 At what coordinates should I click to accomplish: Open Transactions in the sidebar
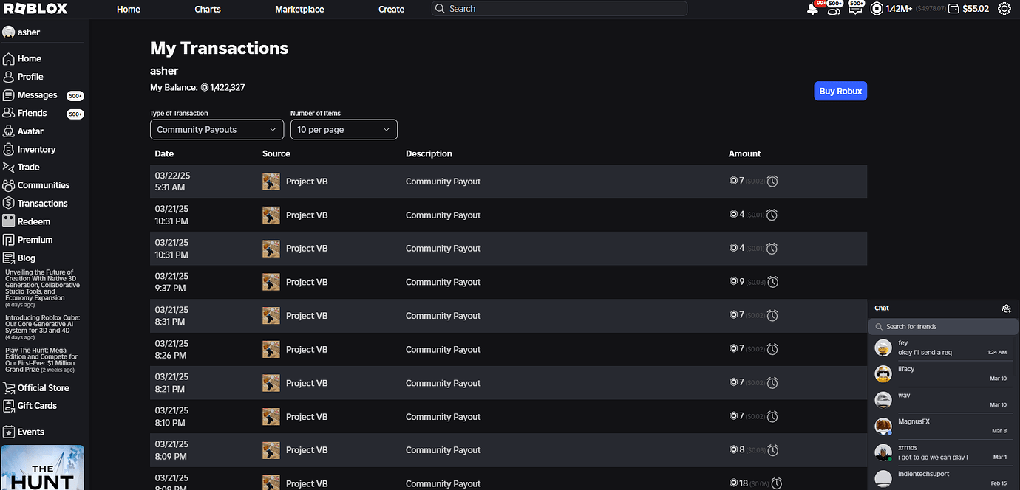42,204
